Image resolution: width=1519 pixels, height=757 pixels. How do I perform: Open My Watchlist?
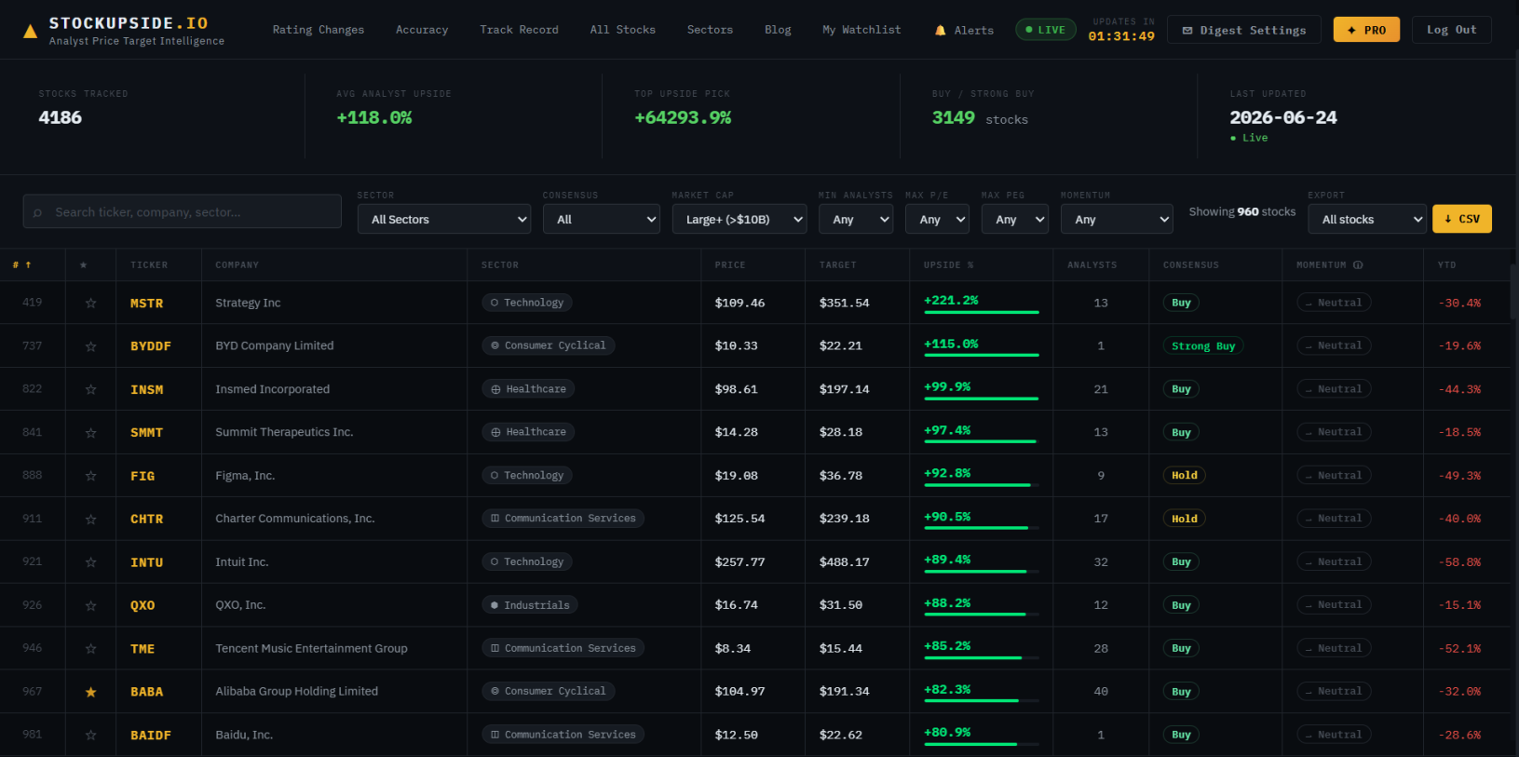tap(861, 30)
